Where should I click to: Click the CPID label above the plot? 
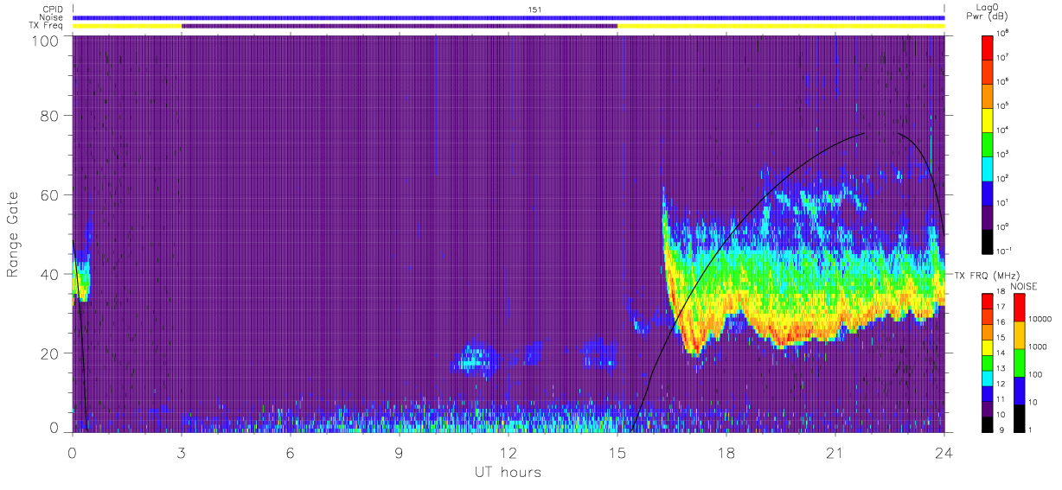(51, 9)
